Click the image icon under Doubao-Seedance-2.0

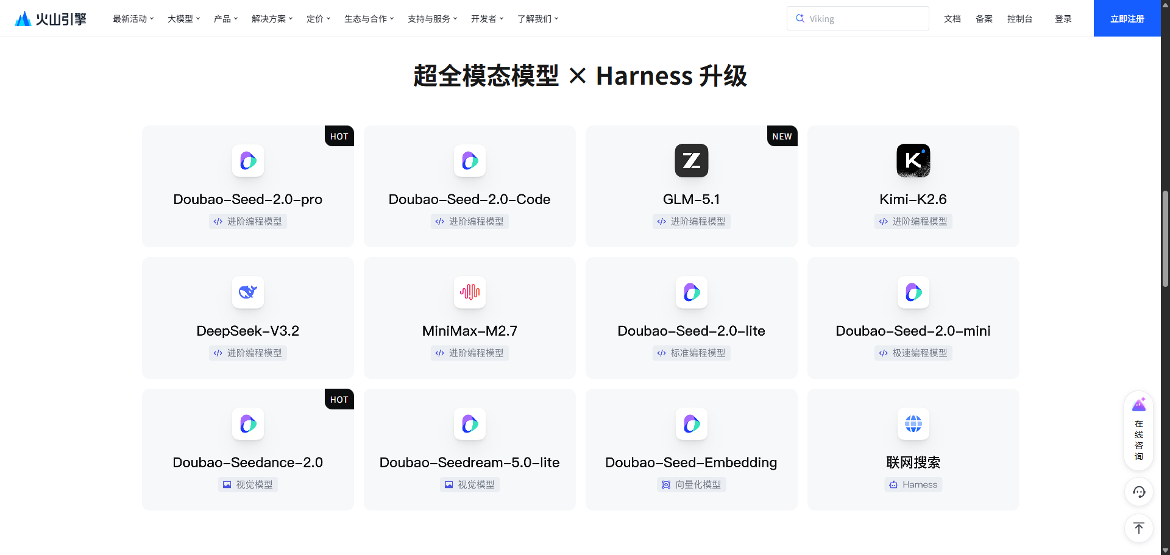227,485
